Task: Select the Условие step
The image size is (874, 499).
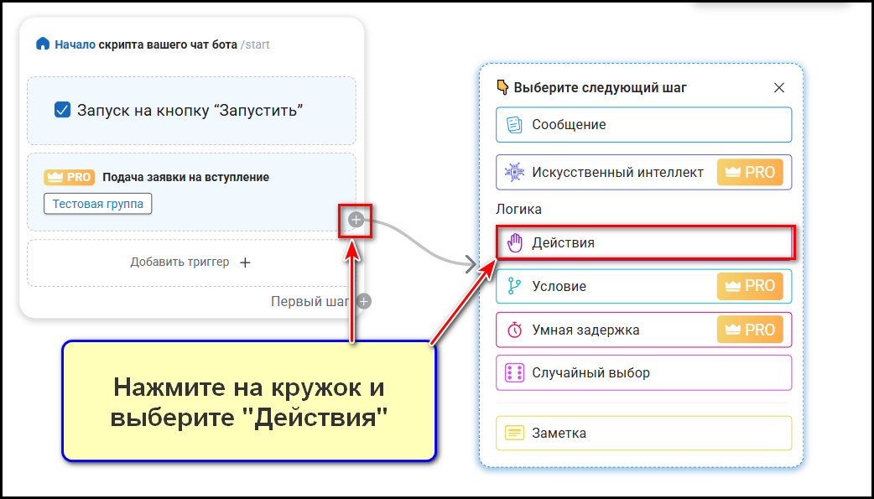Action: pyautogui.click(x=644, y=287)
